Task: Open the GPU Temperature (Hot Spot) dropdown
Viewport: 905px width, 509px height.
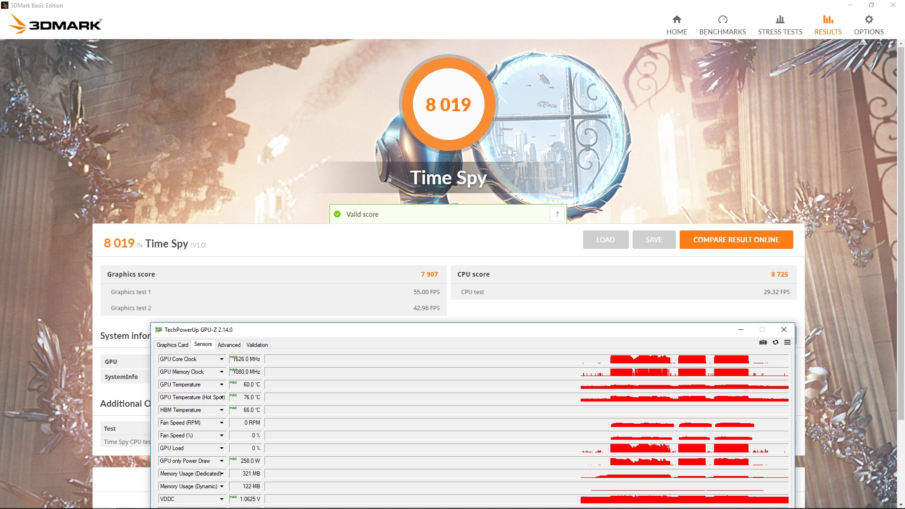Action: point(222,397)
